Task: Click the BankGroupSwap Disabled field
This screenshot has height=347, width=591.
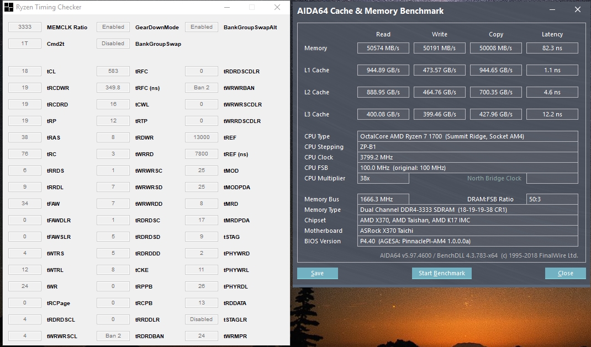Action: (x=113, y=44)
